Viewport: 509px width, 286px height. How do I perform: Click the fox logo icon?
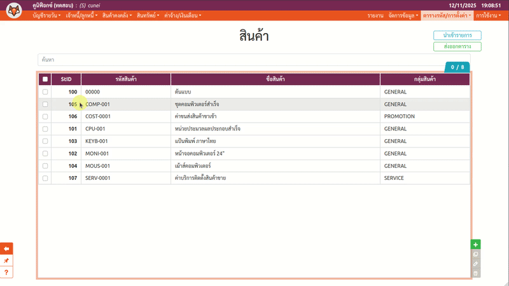coord(13,11)
